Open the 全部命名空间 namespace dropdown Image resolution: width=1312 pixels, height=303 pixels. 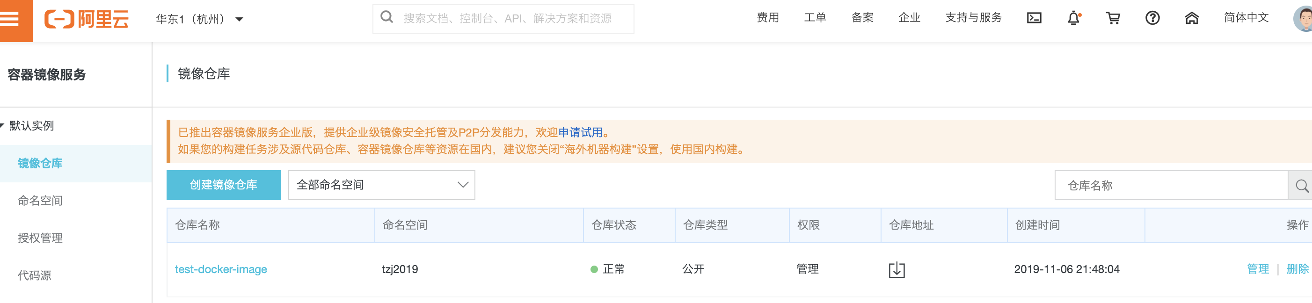coord(381,185)
